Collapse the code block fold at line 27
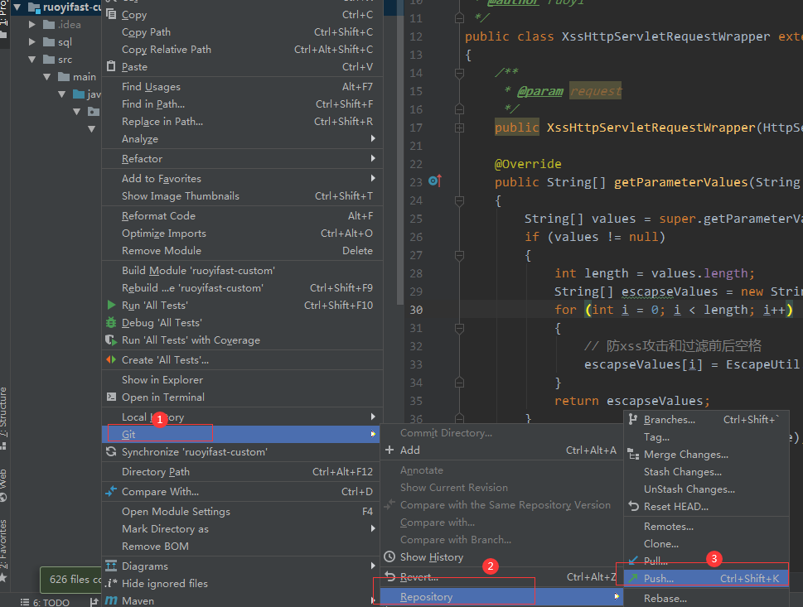Image resolution: width=803 pixels, height=607 pixels. (459, 255)
